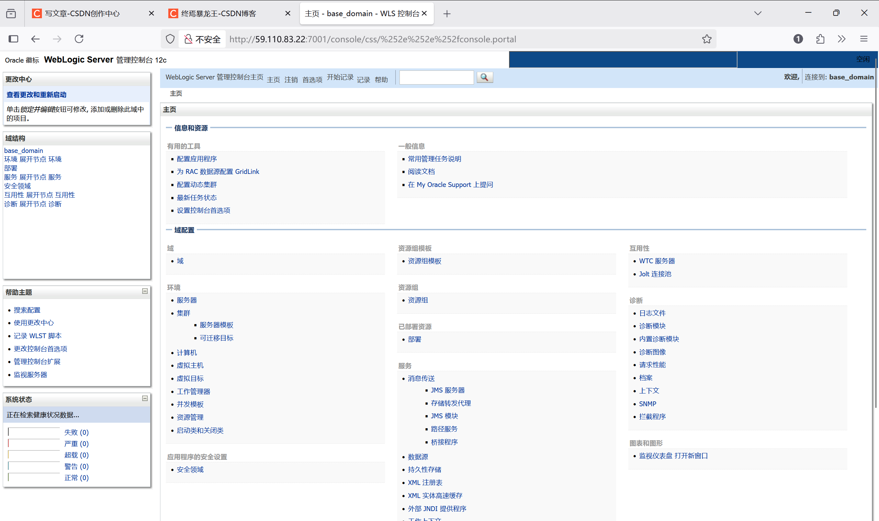Close the 写文章-CSDN创作中心 tab

pyautogui.click(x=151, y=13)
